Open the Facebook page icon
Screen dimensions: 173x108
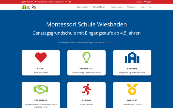[66, 2]
